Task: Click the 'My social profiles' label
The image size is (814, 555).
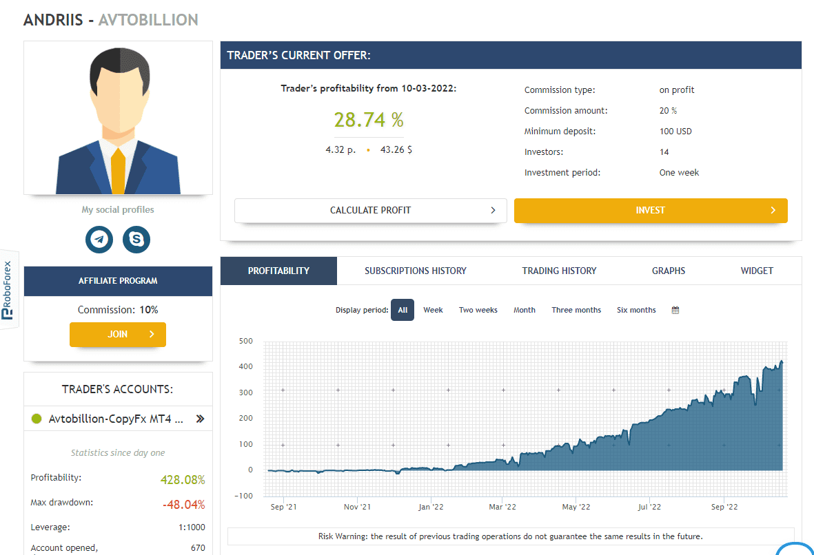Action: (x=118, y=209)
